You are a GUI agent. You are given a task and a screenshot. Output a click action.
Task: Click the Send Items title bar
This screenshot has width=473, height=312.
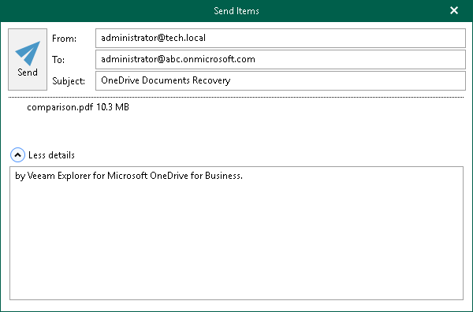pos(236,11)
